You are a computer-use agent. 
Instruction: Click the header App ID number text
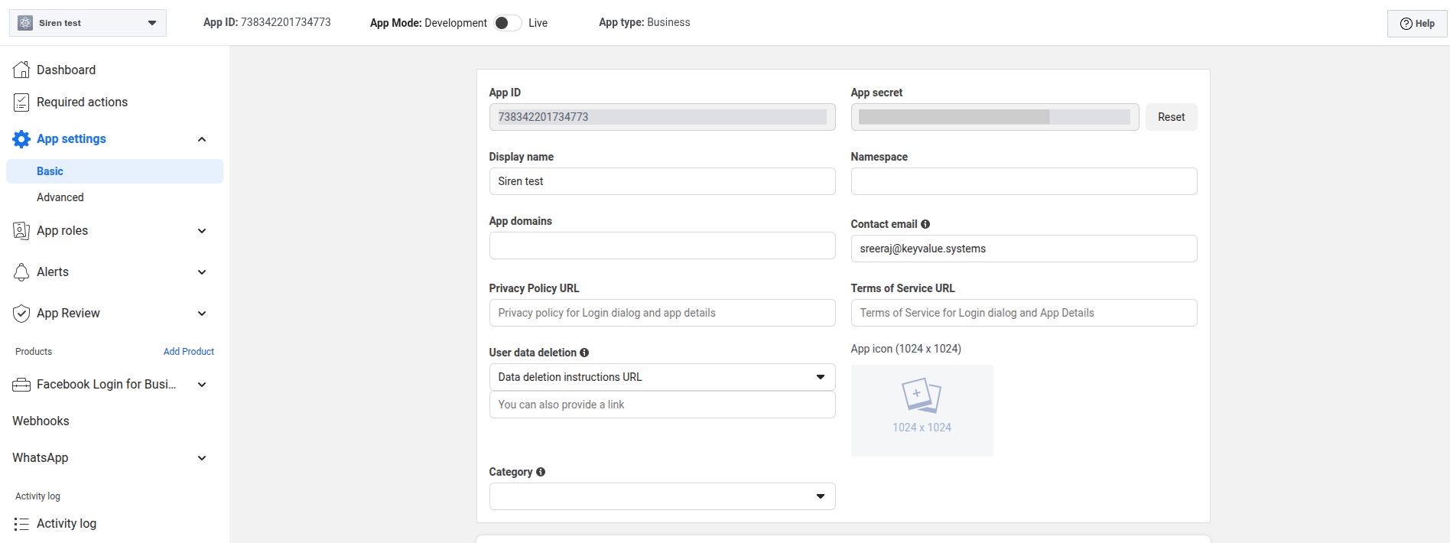[286, 22]
